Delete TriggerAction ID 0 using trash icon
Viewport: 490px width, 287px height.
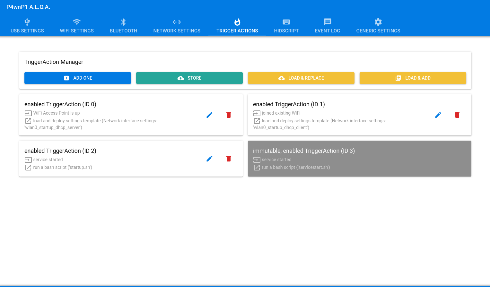click(229, 115)
